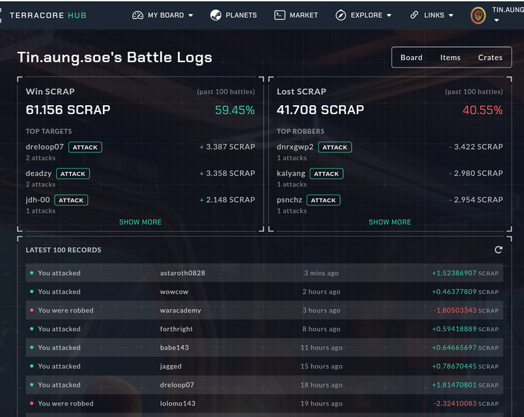This screenshot has height=417, width=524.
Task: Attack dreloop07 from top targets
Action: point(85,147)
